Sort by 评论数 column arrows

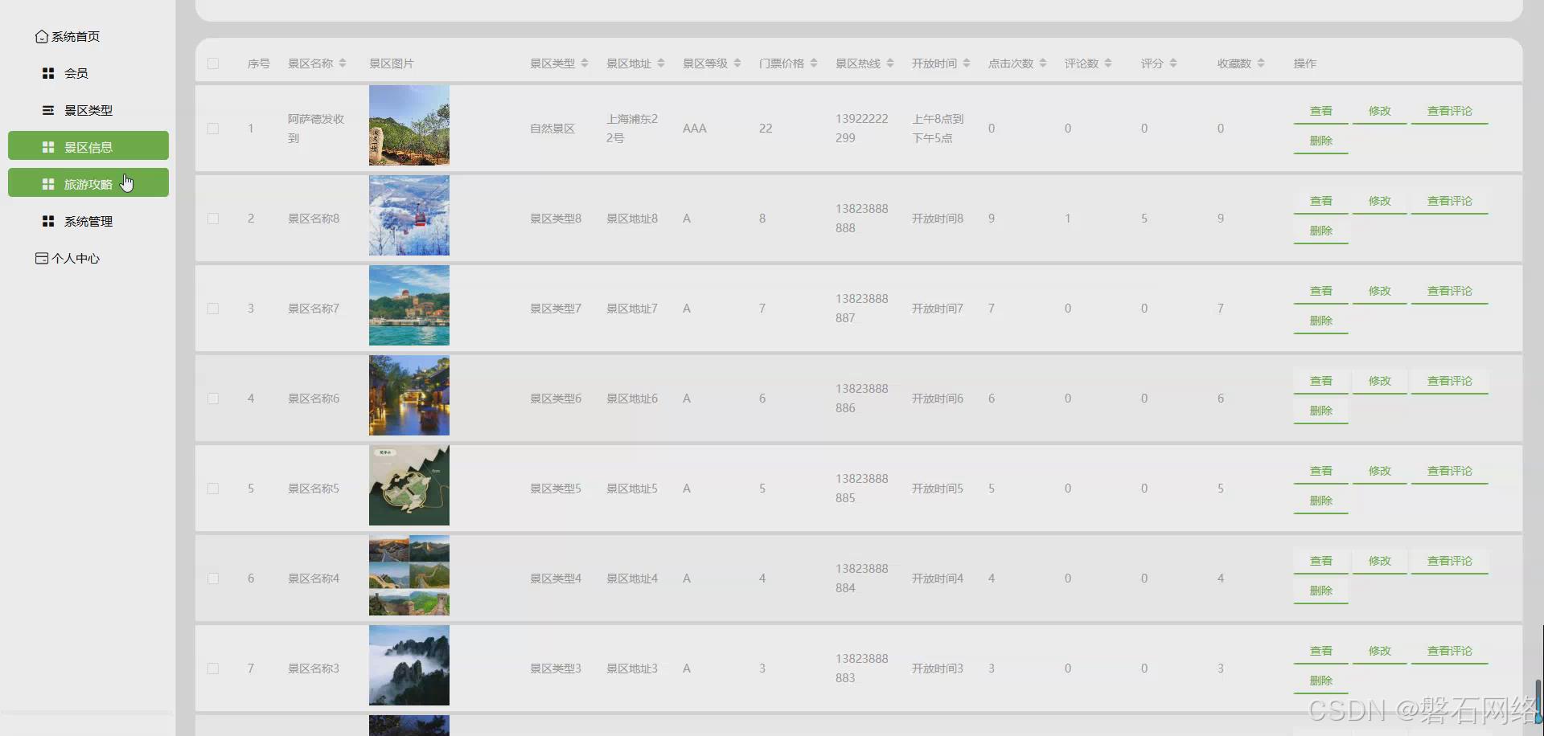pyautogui.click(x=1108, y=63)
